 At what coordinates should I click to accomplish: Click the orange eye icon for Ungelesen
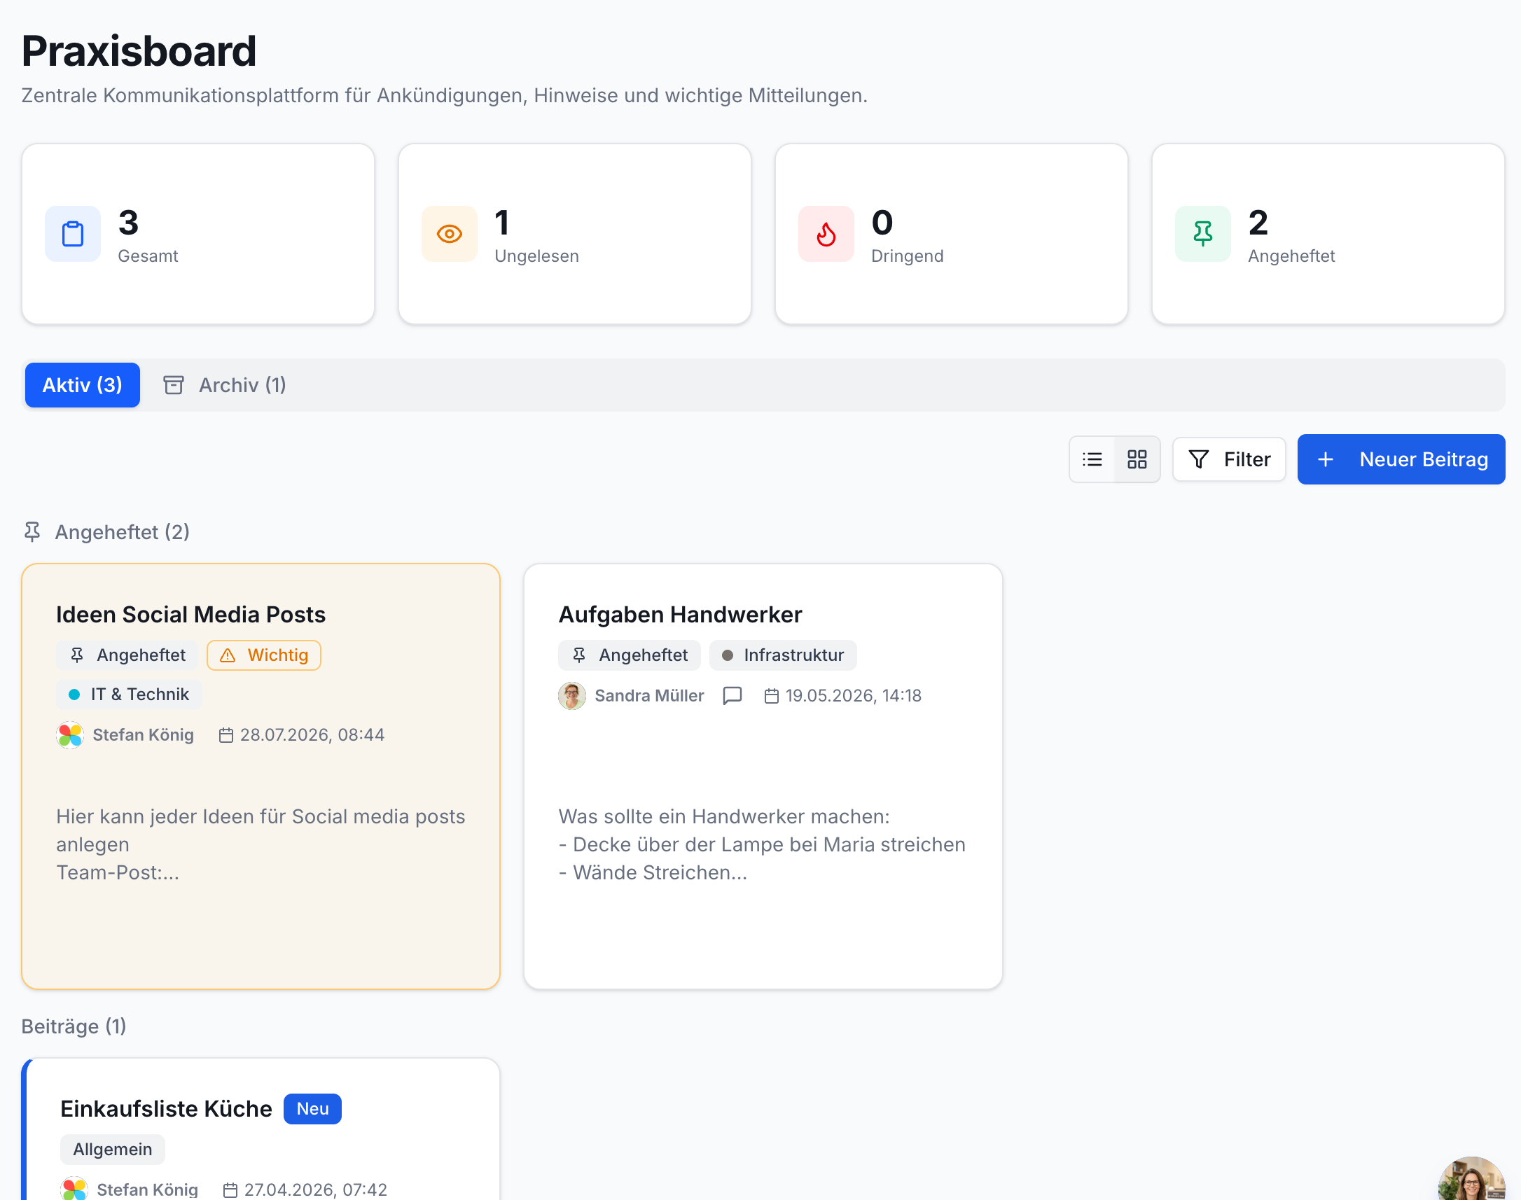(x=450, y=234)
